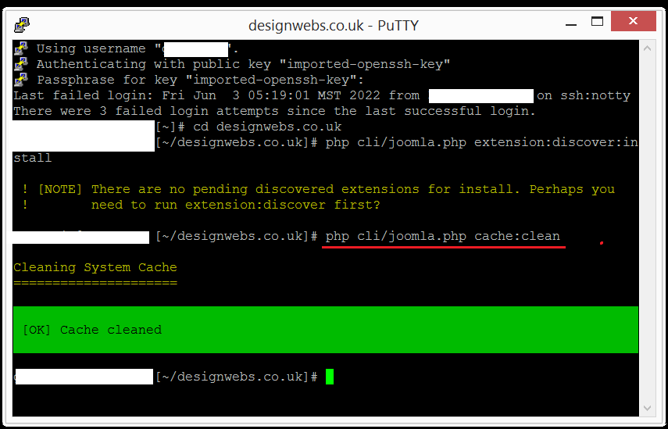Click the scrollbar down arrow
The image size is (668, 429).
point(647,409)
